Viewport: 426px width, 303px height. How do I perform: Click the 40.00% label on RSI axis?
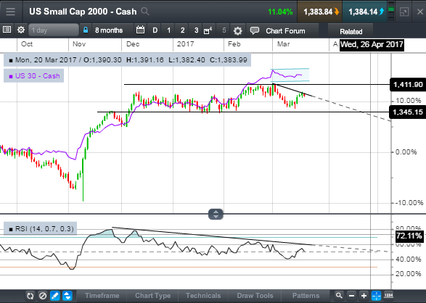[x=409, y=260]
